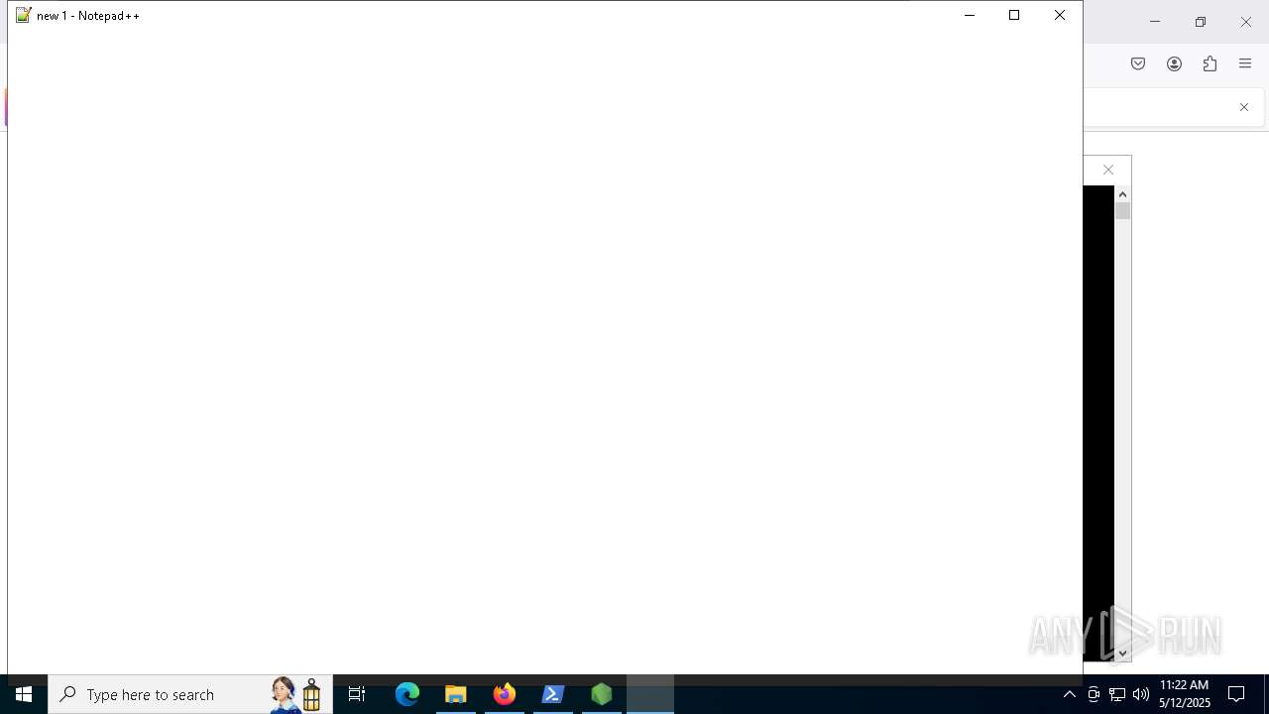Launch Microsoft Edge from the taskbar
This screenshot has height=714, width=1269.
[407, 694]
